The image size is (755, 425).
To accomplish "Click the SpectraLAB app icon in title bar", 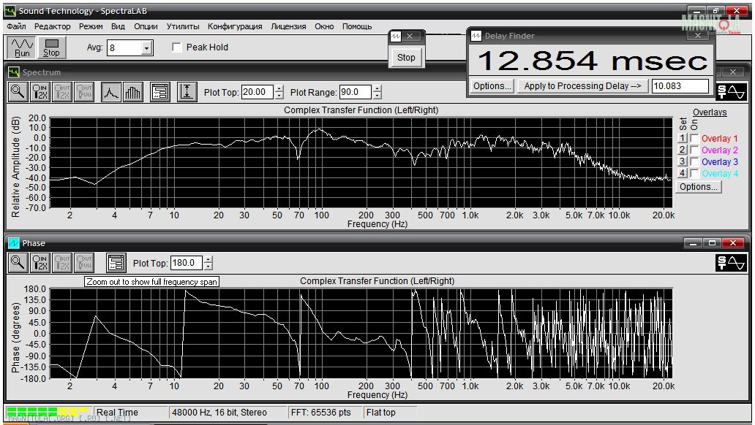I will 10,10.
